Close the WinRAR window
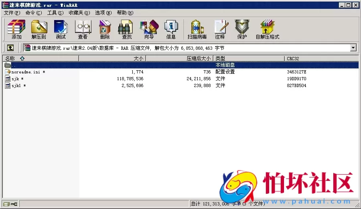Viewport: 361px width, 209px height. [x=355, y=5]
